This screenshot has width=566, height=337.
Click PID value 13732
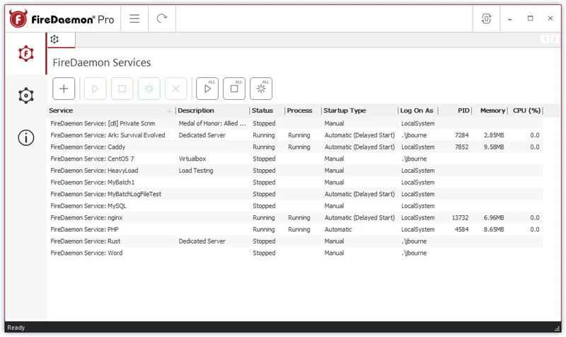461,218
